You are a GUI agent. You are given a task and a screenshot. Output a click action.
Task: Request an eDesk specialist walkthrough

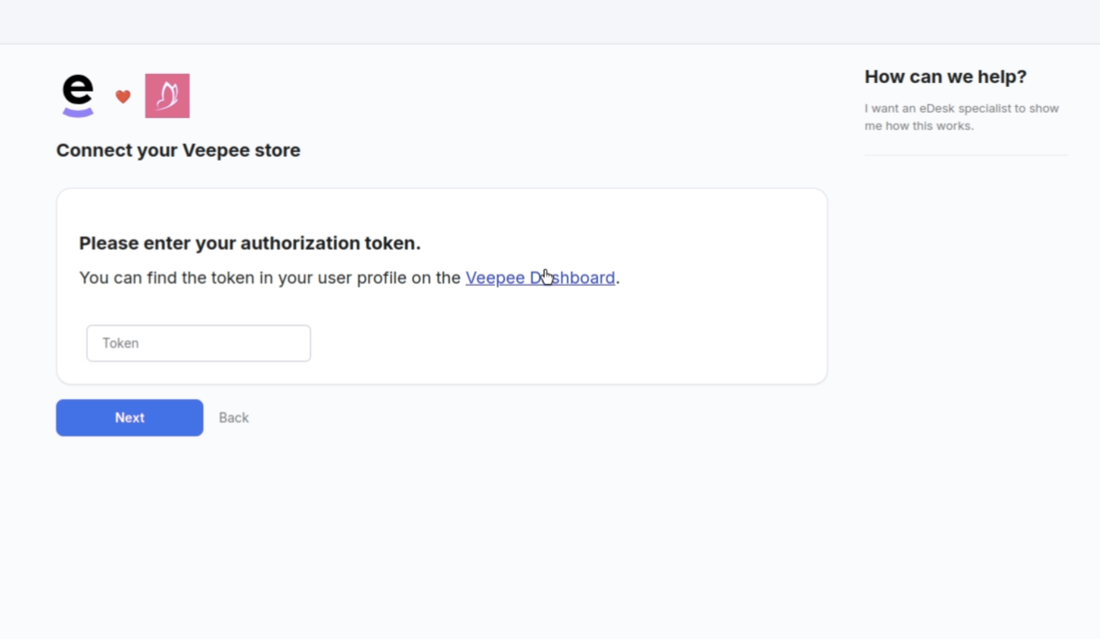click(x=961, y=117)
